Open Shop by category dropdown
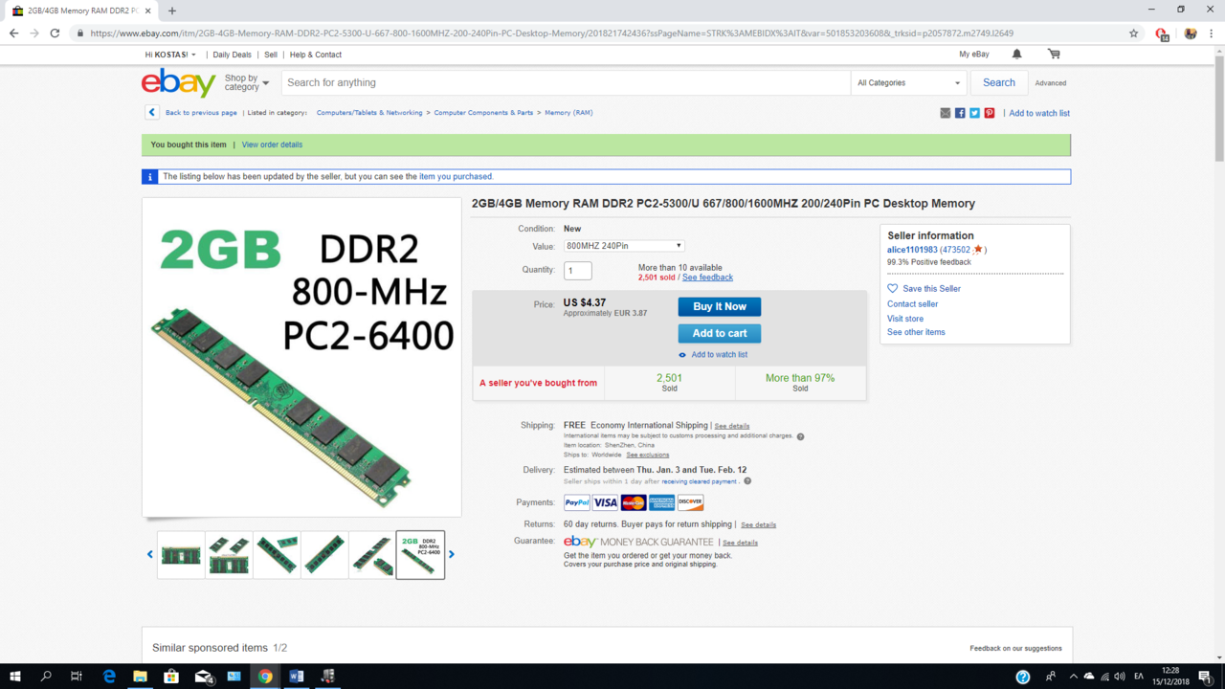1225x689 pixels. click(x=247, y=82)
